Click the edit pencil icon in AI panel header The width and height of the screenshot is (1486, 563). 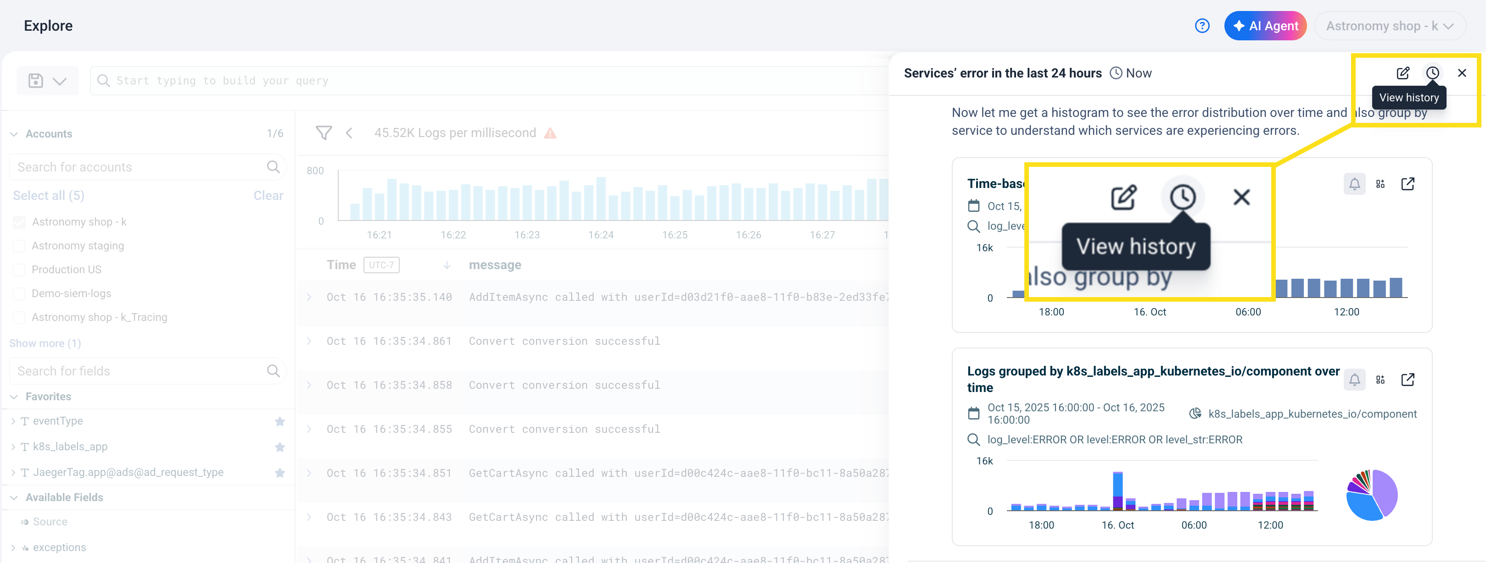pos(1402,73)
